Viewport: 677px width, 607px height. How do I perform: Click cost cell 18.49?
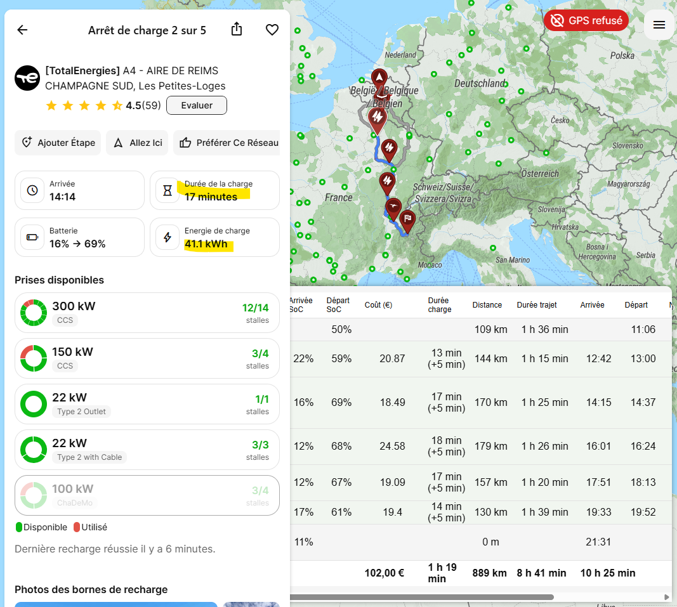tap(392, 402)
